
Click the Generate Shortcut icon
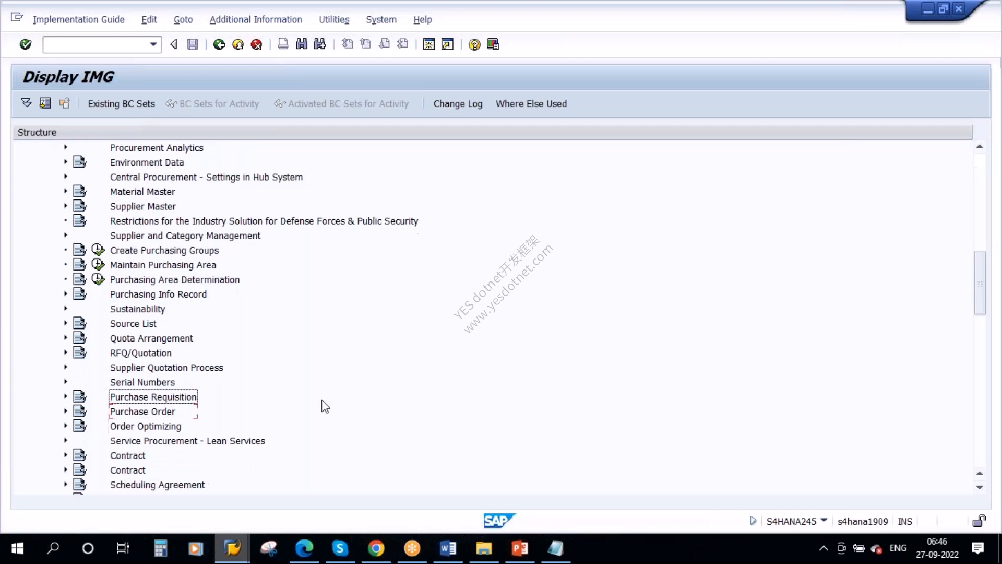[x=447, y=44]
